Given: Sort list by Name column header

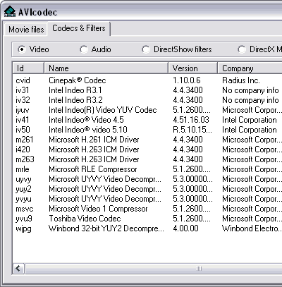Looking at the screenshot, I should point(106,68).
